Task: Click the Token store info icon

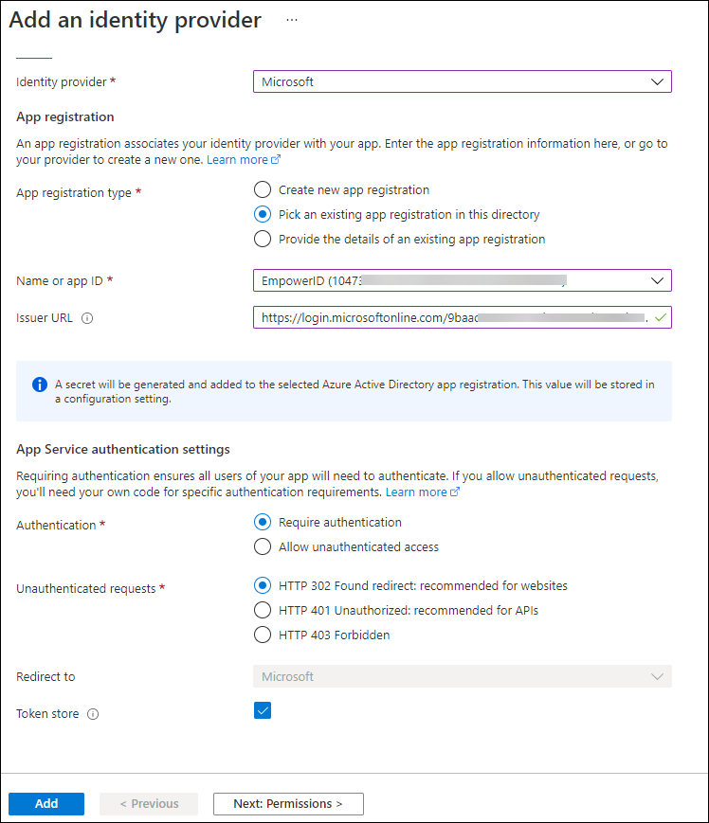Action: (x=93, y=714)
